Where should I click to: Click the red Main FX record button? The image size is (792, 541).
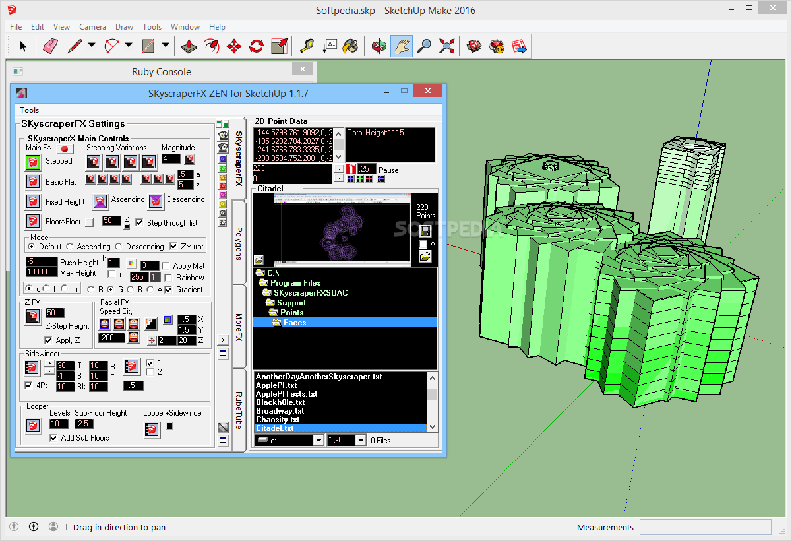pyautogui.click(x=65, y=150)
